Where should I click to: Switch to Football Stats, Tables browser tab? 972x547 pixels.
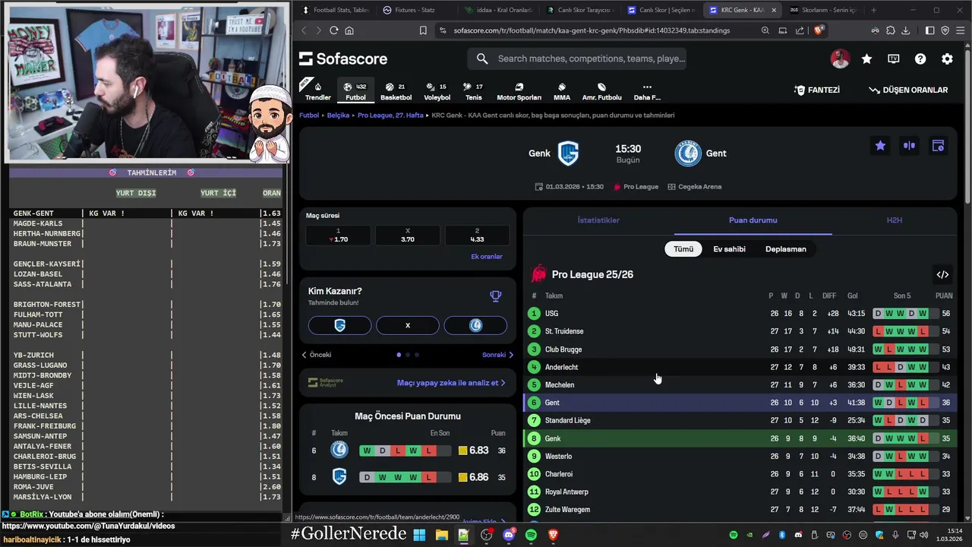[335, 10]
